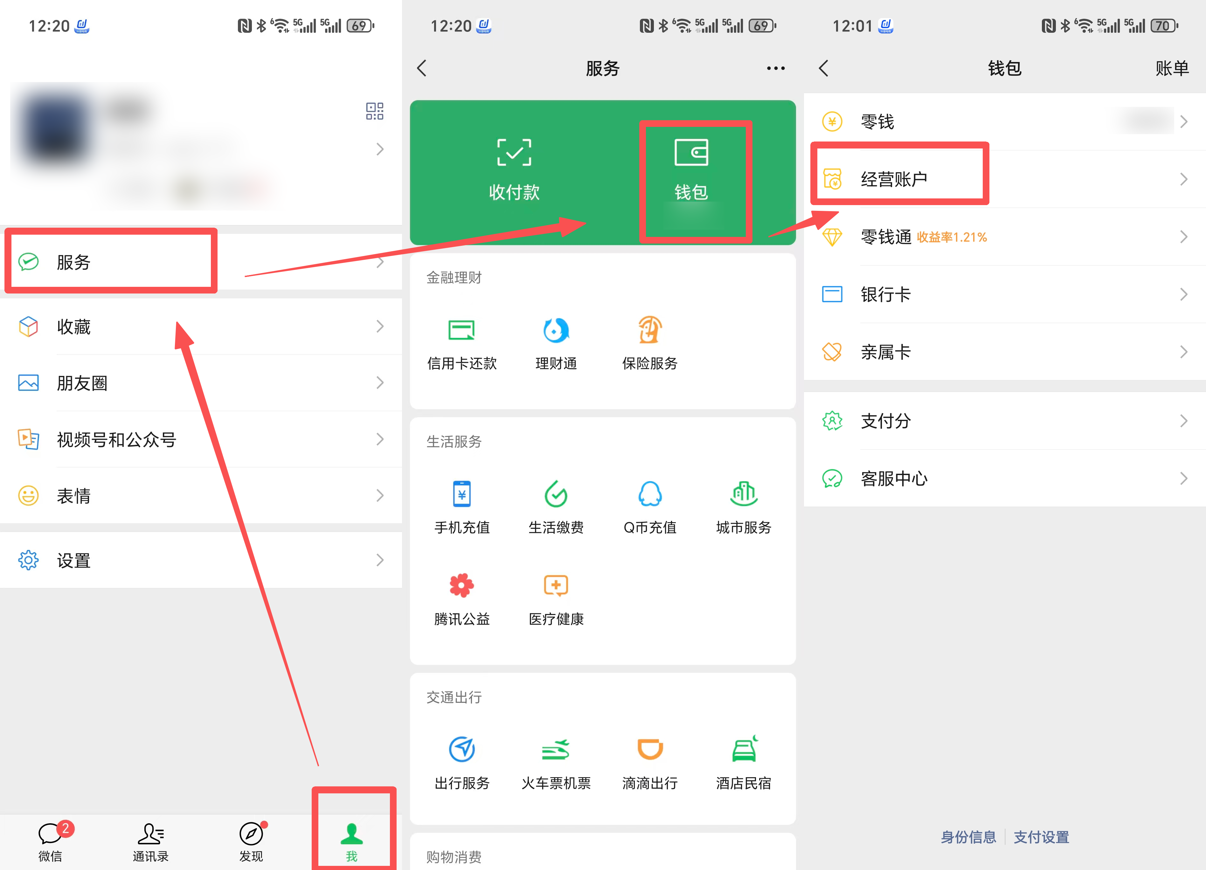Screen dimensions: 1206x870
Task: Tap the 火车票机票 tickets icon
Action: pos(556,750)
